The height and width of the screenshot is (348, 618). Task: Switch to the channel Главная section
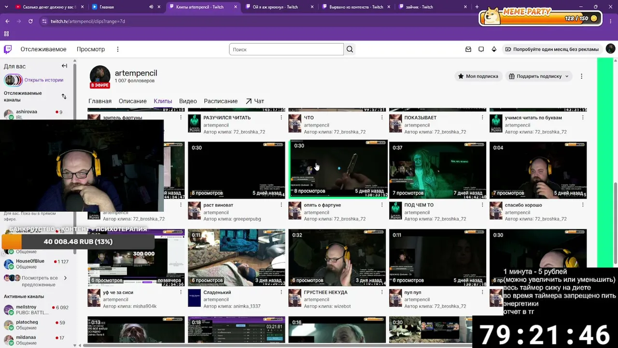pyautogui.click(x=100, y=101)
